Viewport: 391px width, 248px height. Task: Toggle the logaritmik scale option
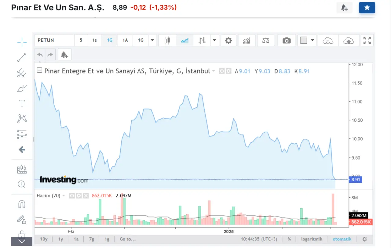[x=312, y=239]
